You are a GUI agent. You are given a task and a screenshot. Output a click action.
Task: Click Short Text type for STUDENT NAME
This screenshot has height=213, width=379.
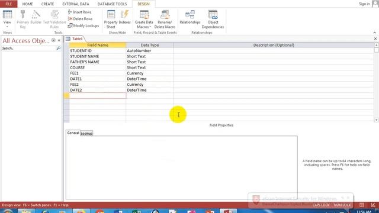[150, 56]
